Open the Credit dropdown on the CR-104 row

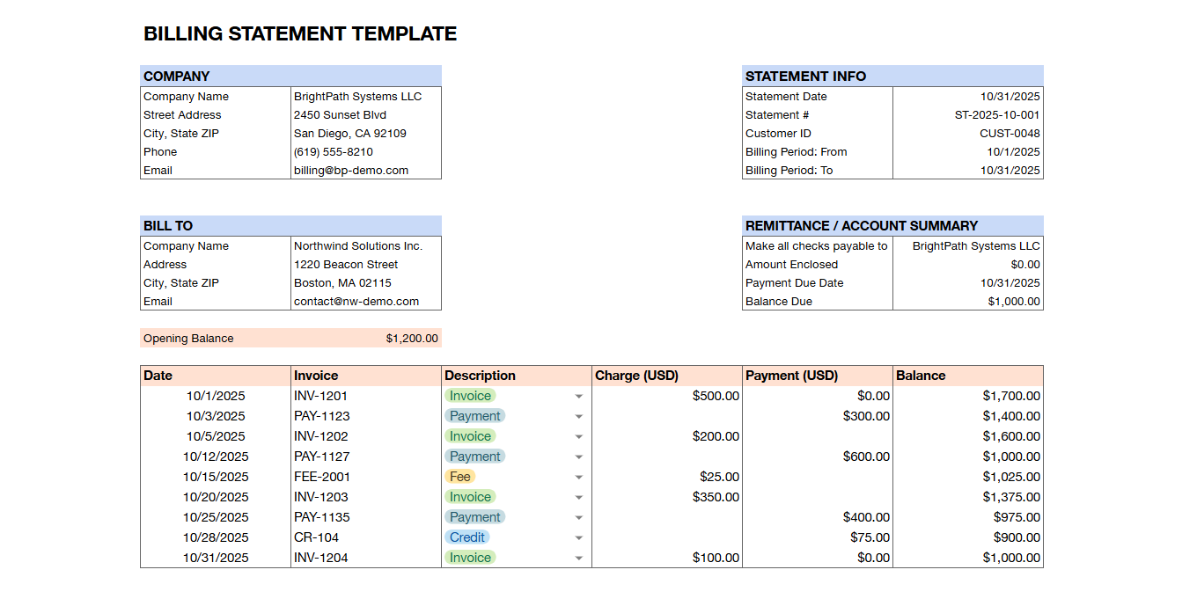click(578, 537)
